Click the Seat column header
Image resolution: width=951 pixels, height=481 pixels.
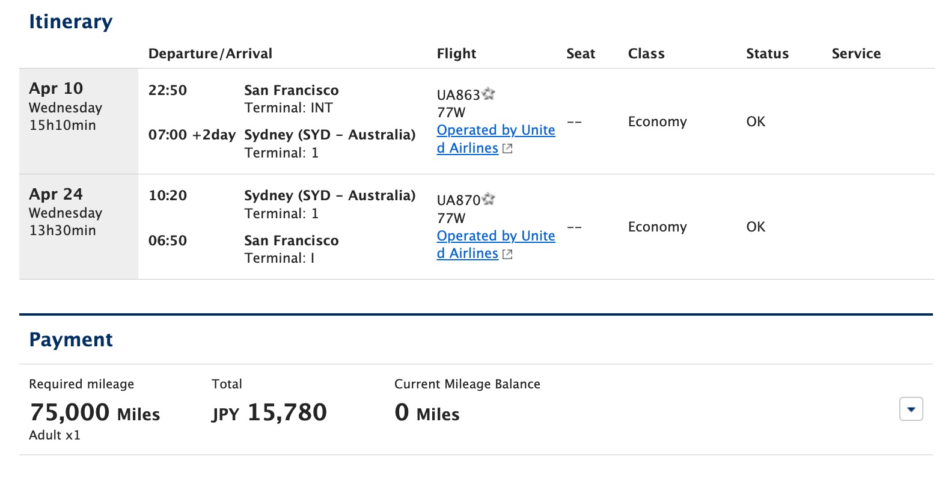[x=579, y=54]
